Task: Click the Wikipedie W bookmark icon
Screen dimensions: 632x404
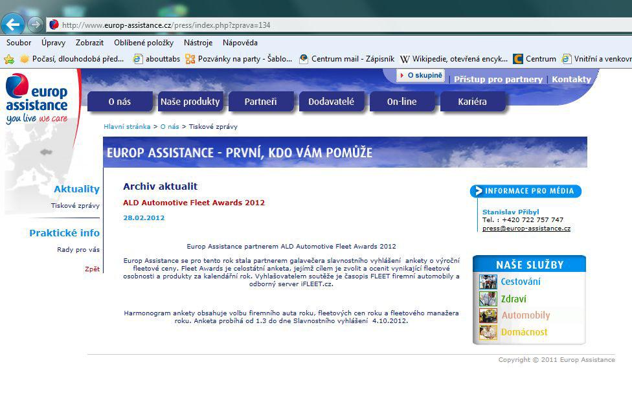Action: click(x=405, y=60)
